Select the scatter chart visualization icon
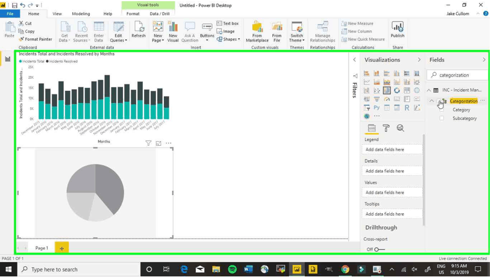 (x=377, y=90)
